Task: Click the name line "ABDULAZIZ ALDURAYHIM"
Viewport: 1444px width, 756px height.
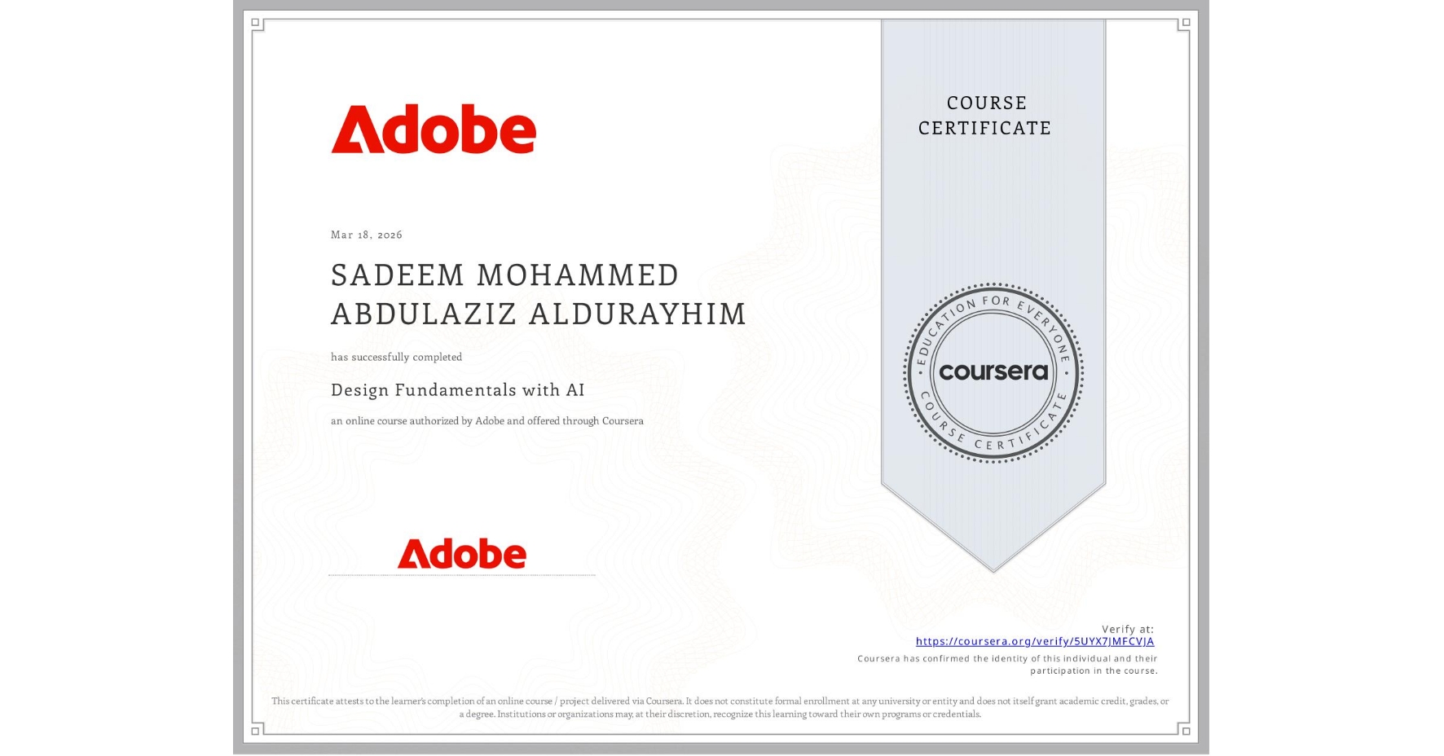Action: coord(539,314)
